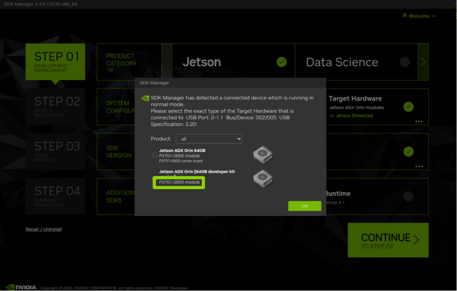
Task: Click the next product category arrow
Action: [423, 62]
